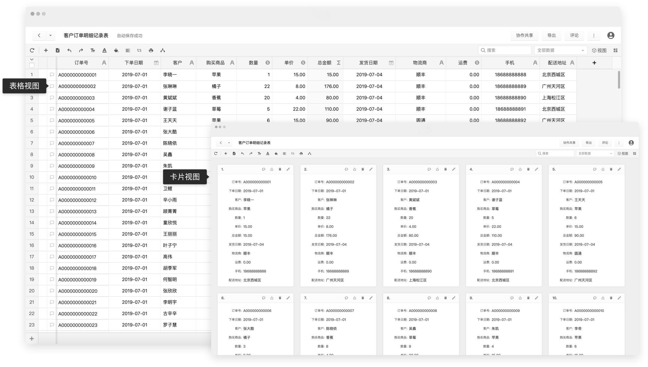
Task: Open font color tool in table view toolbar
Action: (x=104, y=50)
